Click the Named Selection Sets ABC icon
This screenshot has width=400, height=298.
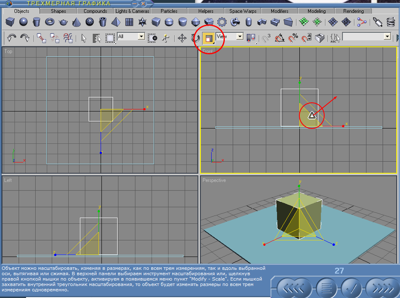tap(335, 38)
